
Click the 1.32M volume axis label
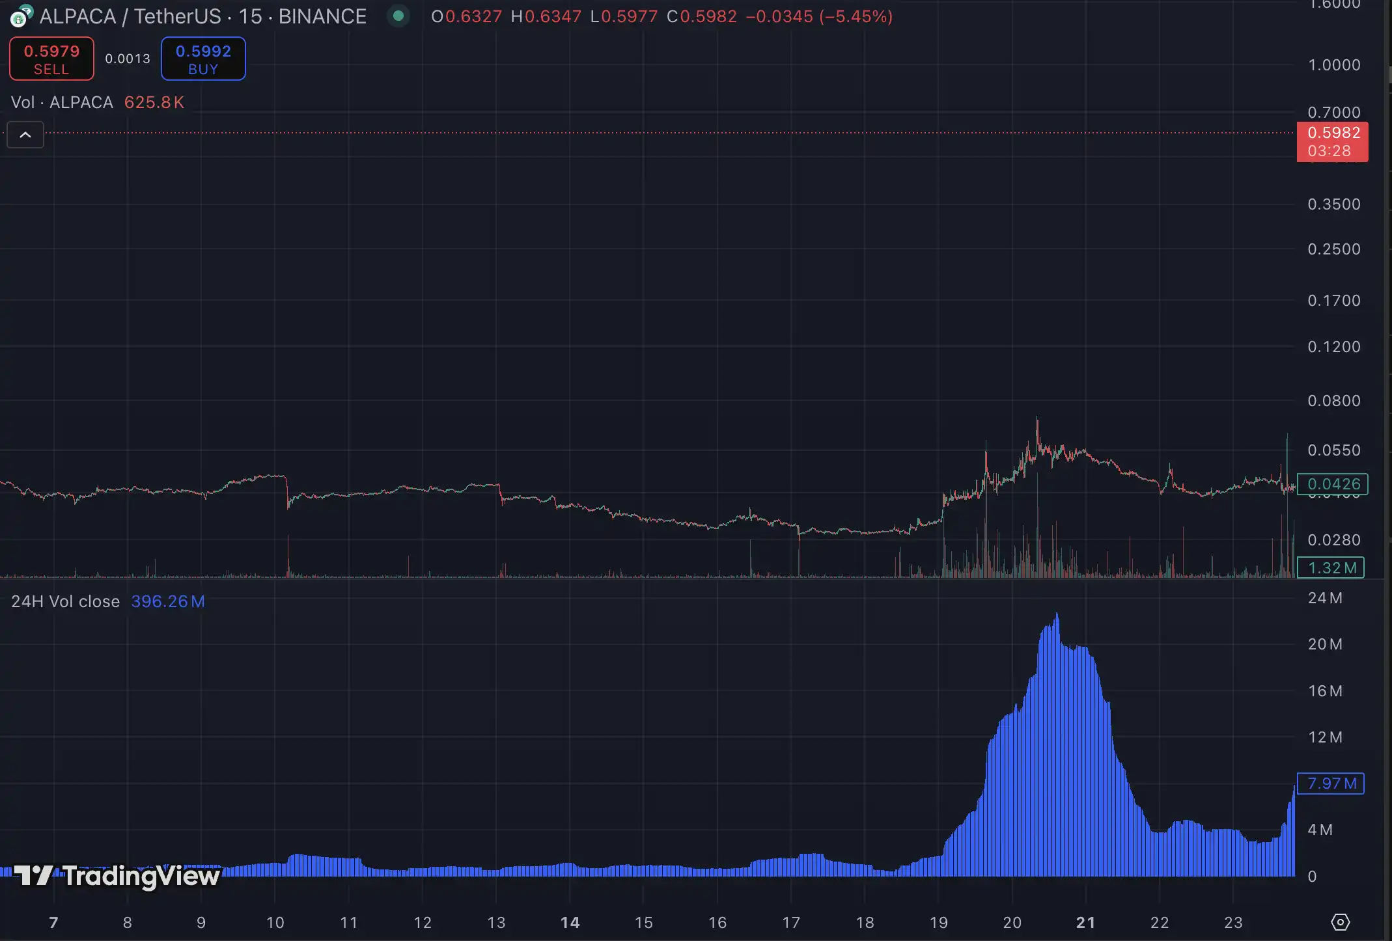(1331, 567)
